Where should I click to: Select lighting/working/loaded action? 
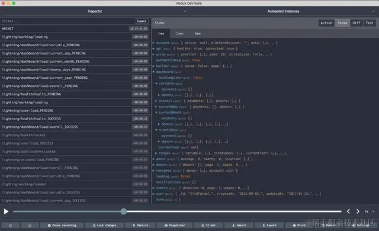pos(75,184)
